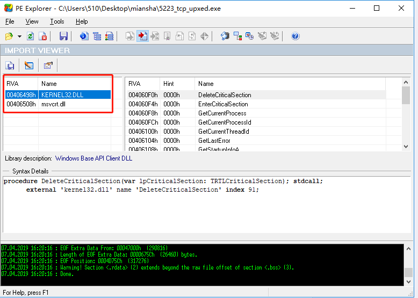
Task: Open the Headers Info icon with blue 'i'
Action: pos(84,36)
